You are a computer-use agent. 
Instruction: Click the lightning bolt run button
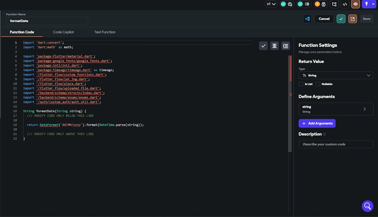pyautogui.click(x=366, y=4)
